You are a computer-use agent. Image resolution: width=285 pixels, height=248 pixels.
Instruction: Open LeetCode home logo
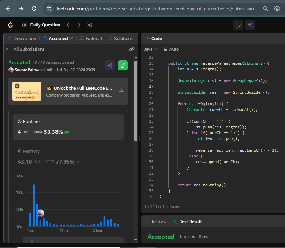(10, 25)
